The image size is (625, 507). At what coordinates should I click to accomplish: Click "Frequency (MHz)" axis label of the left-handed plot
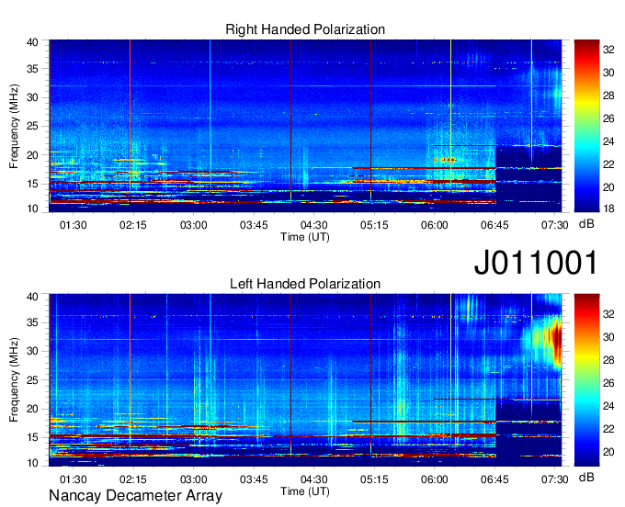tap(14, 380)
